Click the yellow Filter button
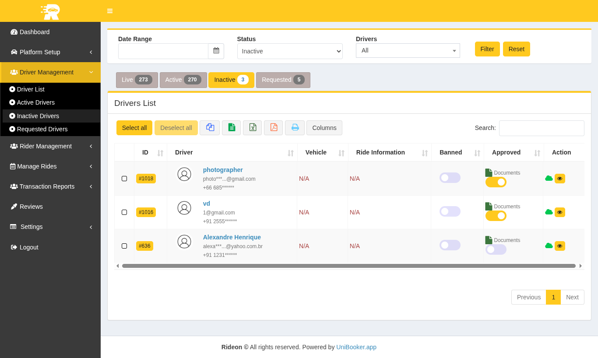Screen dimensions: 598x358 [487, 49]
